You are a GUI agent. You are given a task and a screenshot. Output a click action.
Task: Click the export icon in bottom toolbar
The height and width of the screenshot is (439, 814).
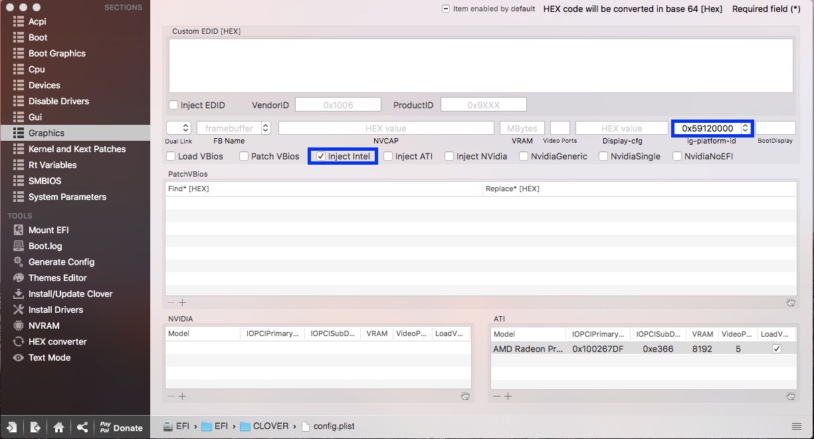(35, 427)
